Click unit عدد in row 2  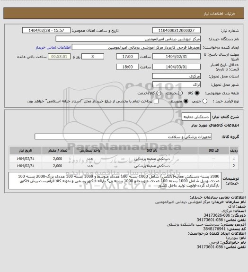click(x=90, y=166)
